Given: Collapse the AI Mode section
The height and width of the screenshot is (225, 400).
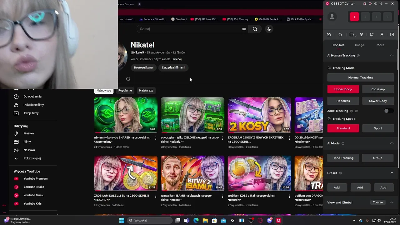Looking at the screenshot, I should [x=392, y=143].
